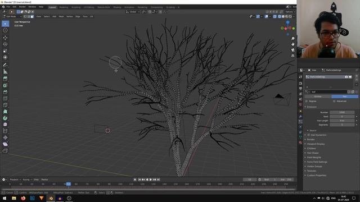The width and height of the screenshot is (360, 202).
Task: Select the Transform tool
Action: tap(5, 57)
